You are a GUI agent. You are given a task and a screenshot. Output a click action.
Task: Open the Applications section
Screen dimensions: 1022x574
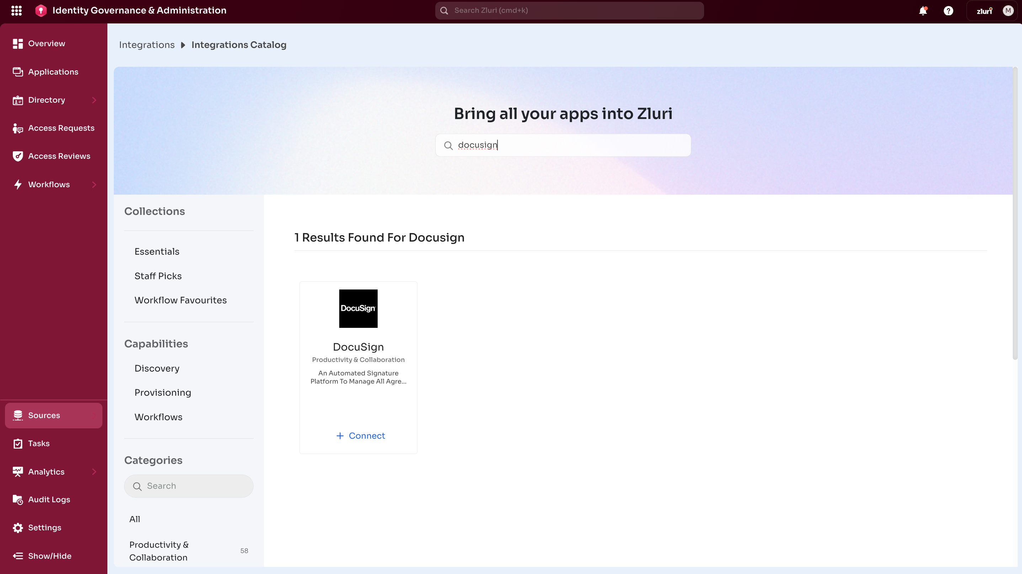tap(53, 72)
